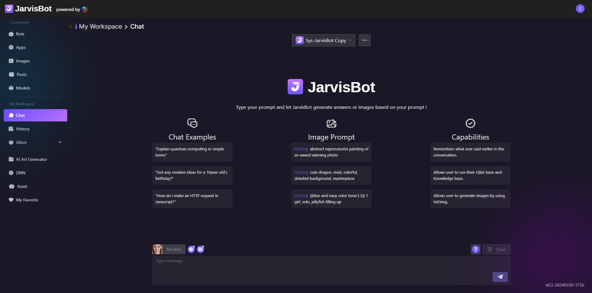Open help with the question mark icon
The image size is (592, 293).
[x=475, y=249]
